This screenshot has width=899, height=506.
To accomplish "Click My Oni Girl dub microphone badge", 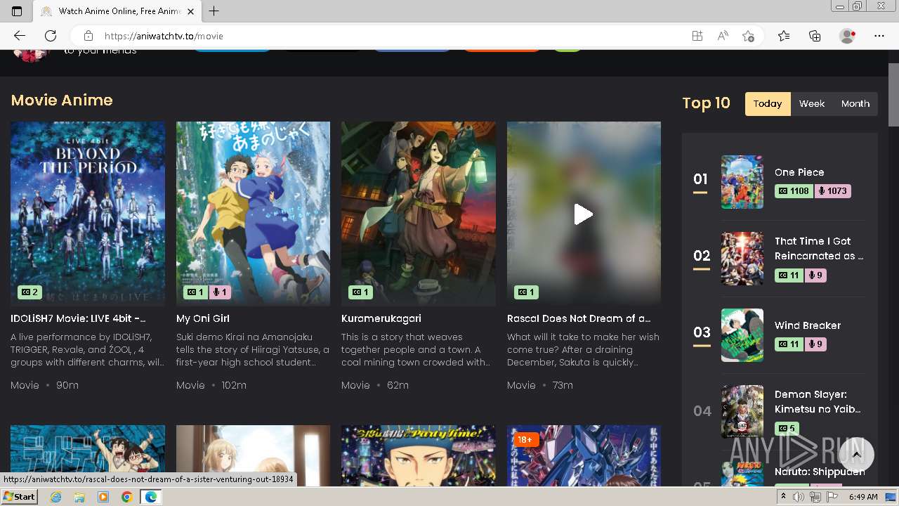I will 220,292.
